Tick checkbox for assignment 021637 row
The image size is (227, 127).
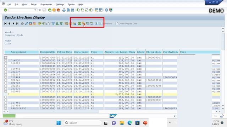6,72
